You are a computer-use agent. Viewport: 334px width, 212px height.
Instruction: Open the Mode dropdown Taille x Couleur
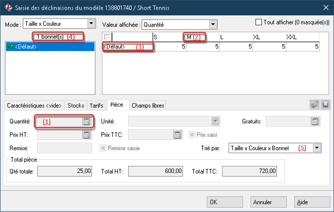91,24
